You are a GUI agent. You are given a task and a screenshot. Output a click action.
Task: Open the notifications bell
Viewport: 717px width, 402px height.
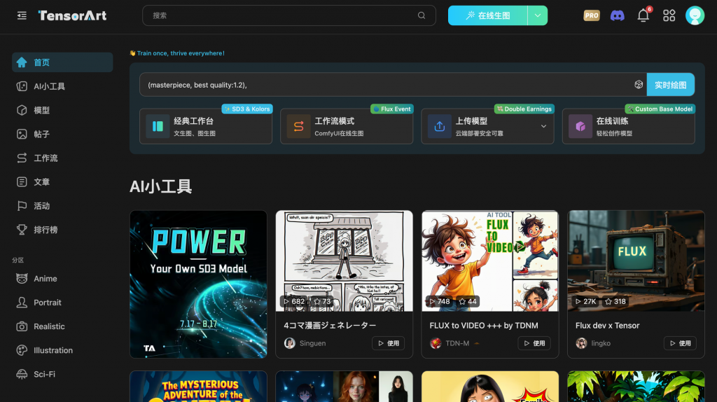click(643, 15)
